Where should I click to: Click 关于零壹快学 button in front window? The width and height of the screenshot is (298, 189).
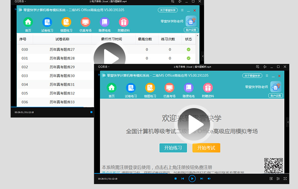(252, 76)
